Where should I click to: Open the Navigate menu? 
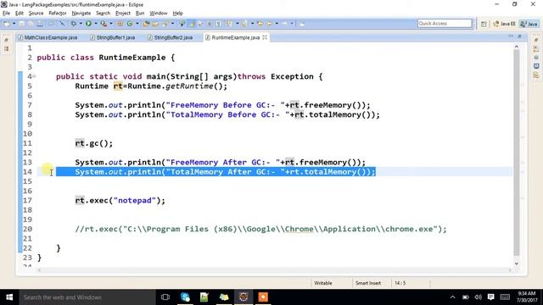81,14
